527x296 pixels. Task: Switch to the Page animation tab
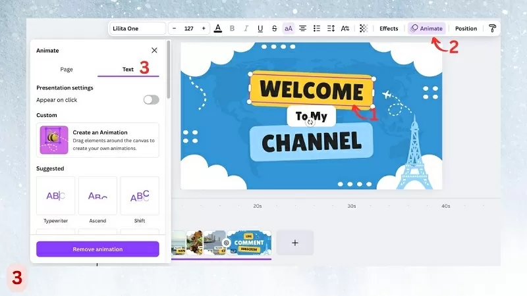coord(67,69)
